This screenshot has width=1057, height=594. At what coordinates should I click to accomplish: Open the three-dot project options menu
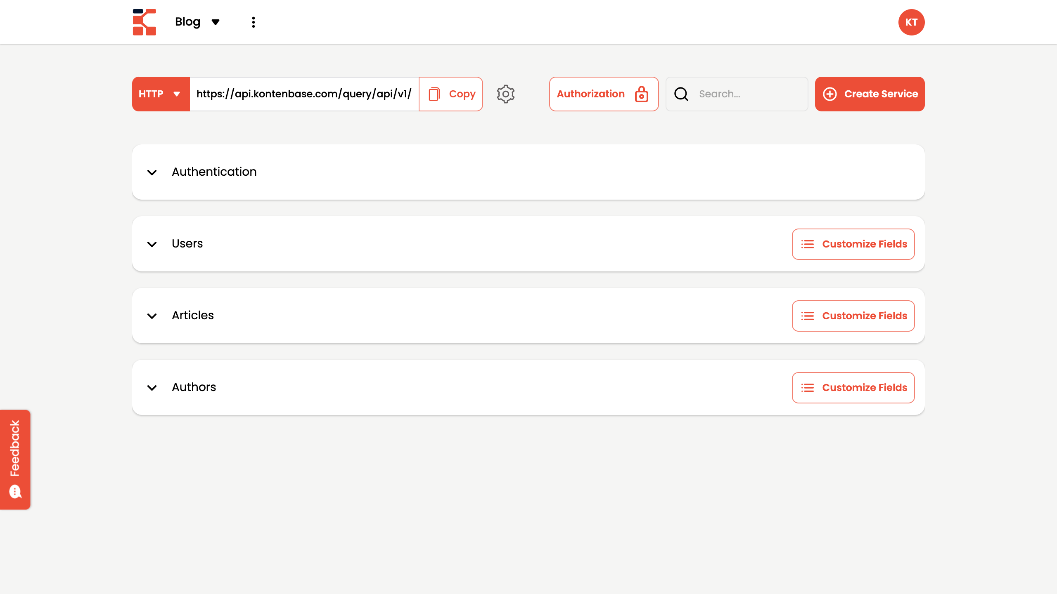click(x=253, y=22)
